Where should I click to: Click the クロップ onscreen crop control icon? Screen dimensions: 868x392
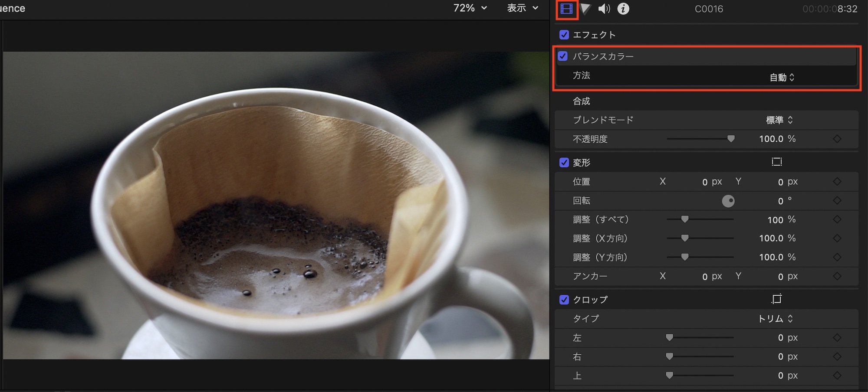776,299
